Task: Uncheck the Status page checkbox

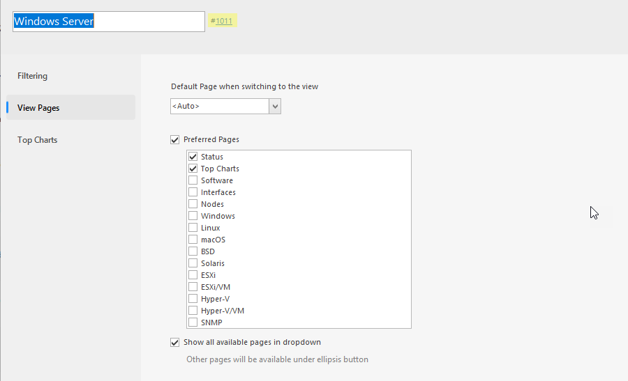Action: pos(193,157)
